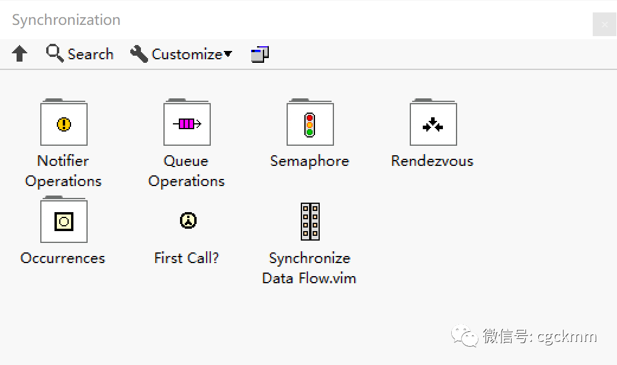Click the Search text button

coord(90,55)
